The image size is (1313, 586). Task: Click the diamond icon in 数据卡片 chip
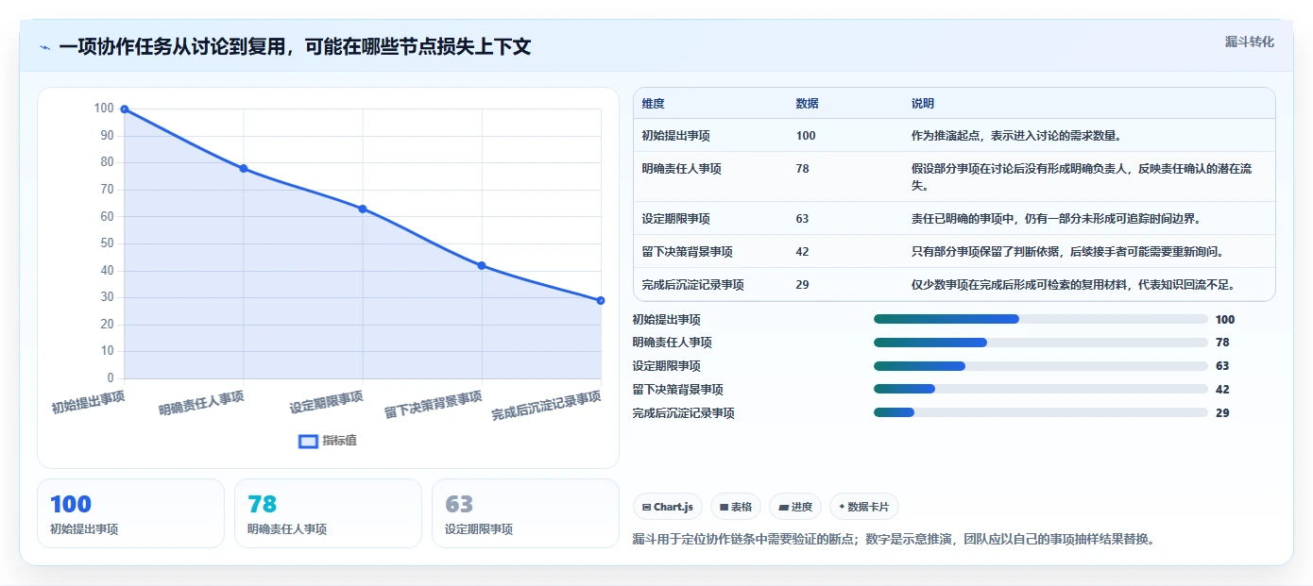coord(842,507)
